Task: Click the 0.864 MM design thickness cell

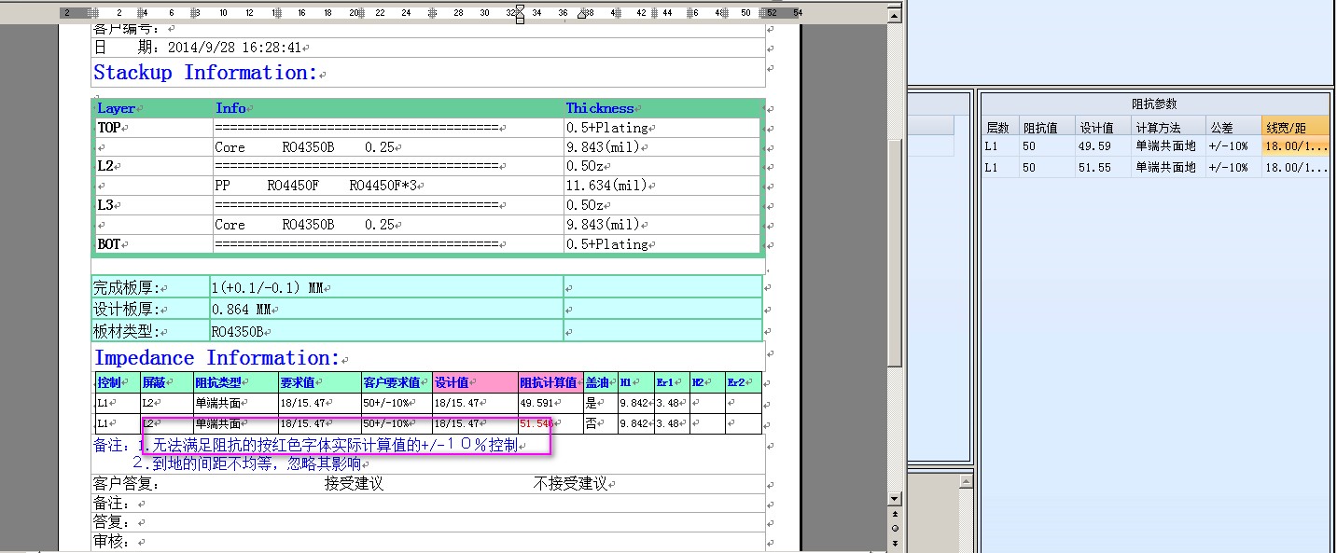Action: point(386,309)
